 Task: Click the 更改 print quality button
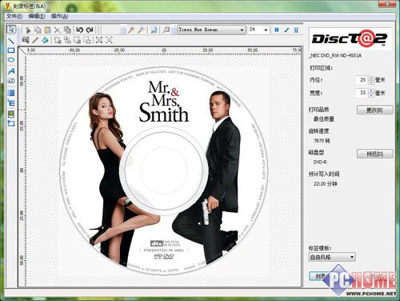pos(374,110)
